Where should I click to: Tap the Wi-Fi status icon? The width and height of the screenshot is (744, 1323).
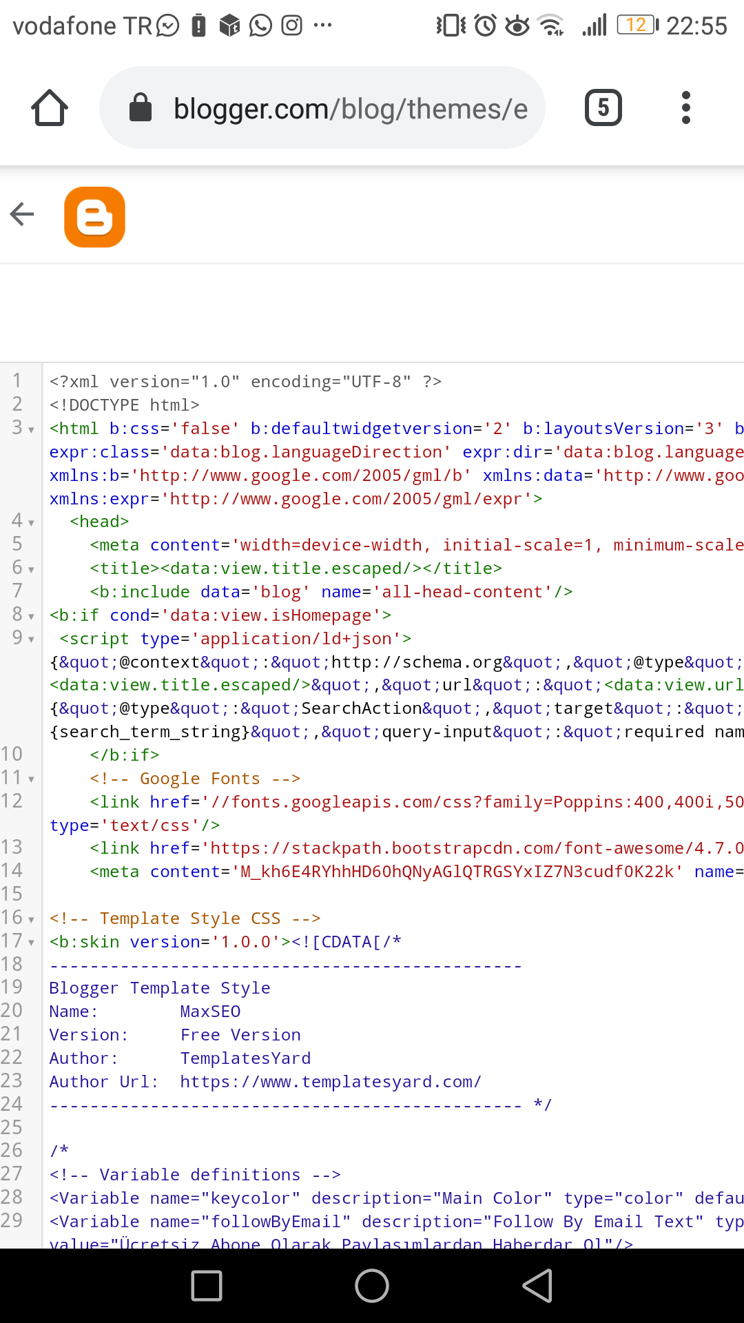pos(551,26)
